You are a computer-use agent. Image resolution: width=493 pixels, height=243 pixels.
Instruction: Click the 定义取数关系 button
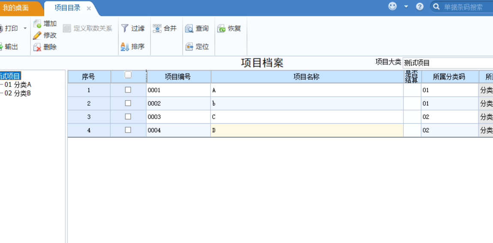pyautogui.click(x=87, y=29)
